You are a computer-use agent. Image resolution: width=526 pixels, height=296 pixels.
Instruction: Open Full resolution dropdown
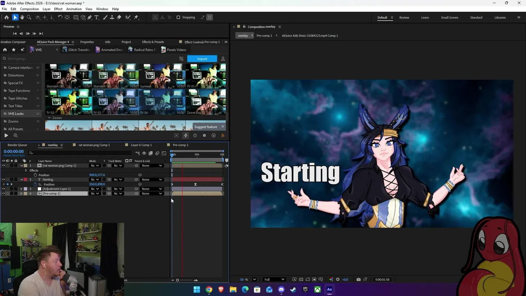274,280
